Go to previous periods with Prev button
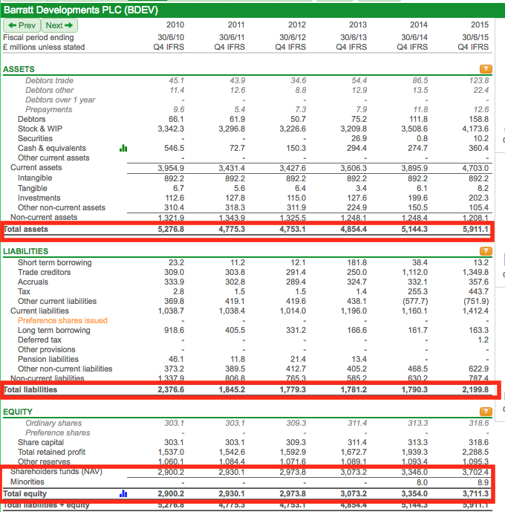Viewport: 505px width, 512px height. tap(22, 25)
